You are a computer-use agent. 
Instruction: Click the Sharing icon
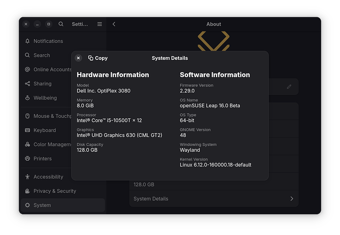(x=27, y=84)
